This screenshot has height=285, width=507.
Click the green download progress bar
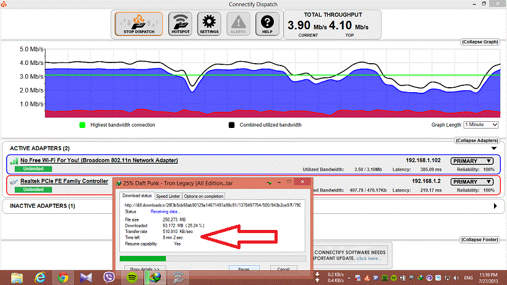tap(143, 258)
